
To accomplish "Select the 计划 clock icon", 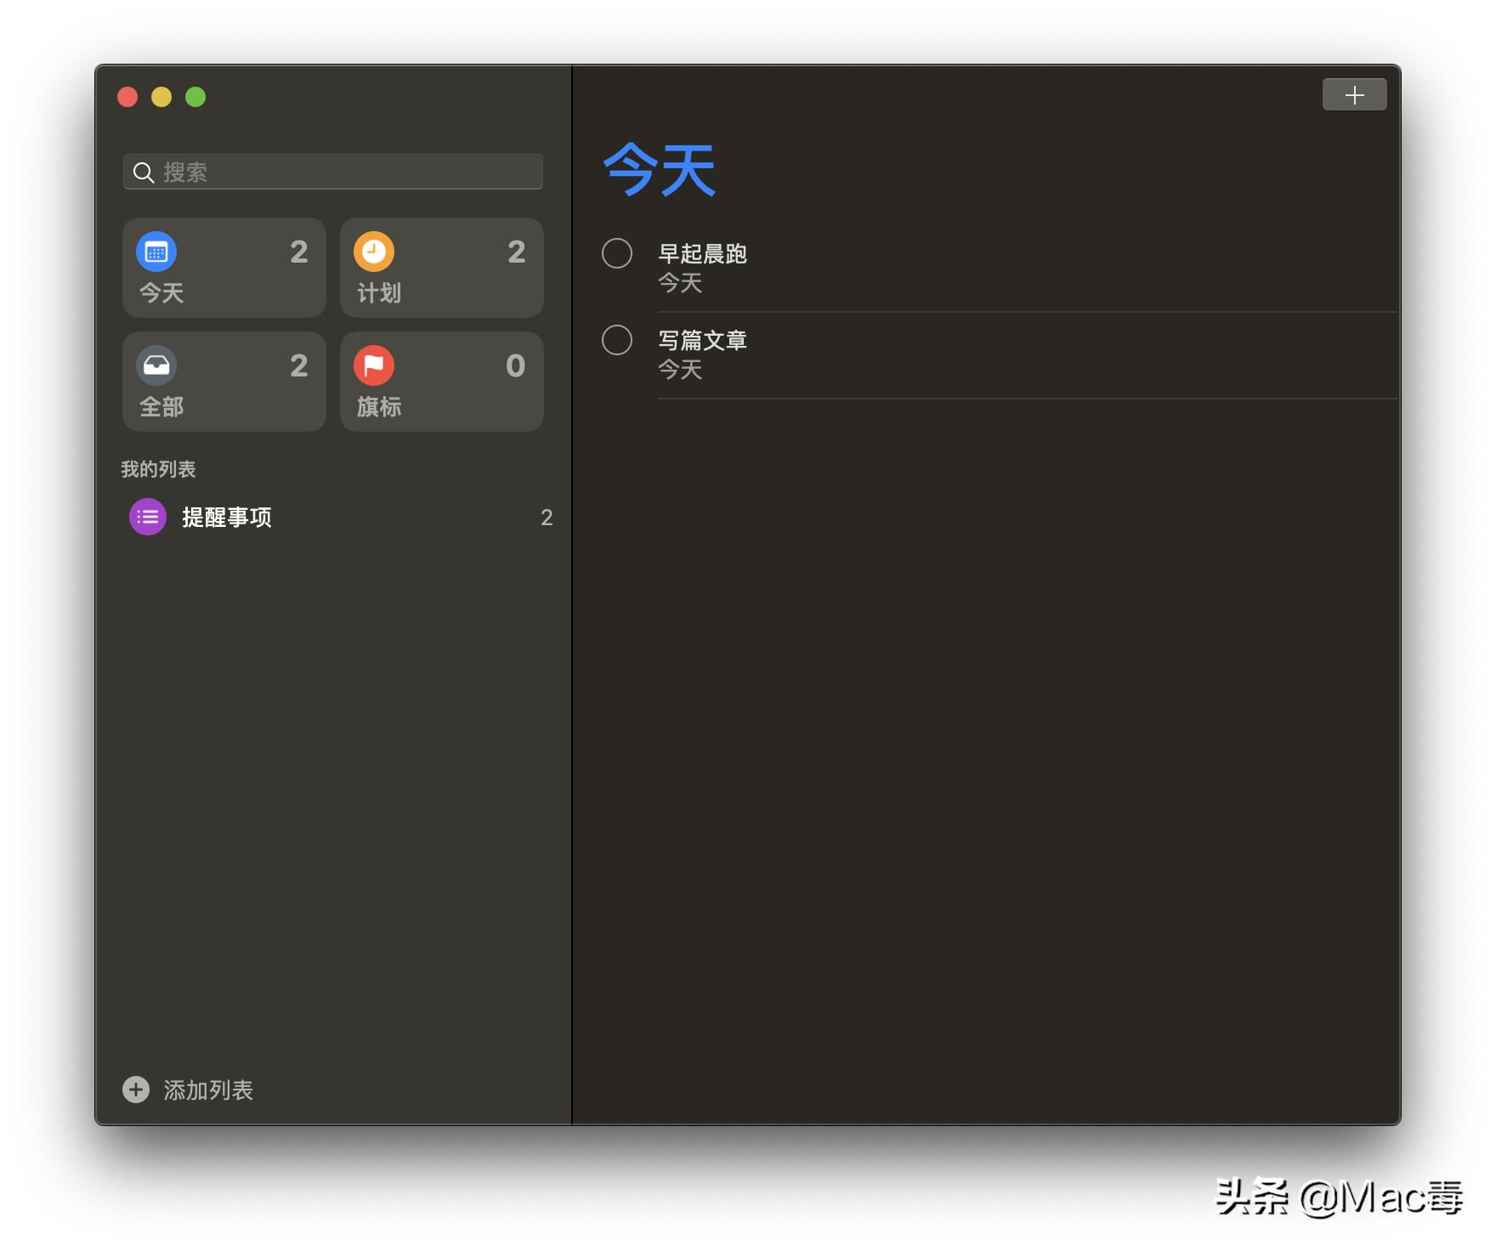I will [374, 251].
